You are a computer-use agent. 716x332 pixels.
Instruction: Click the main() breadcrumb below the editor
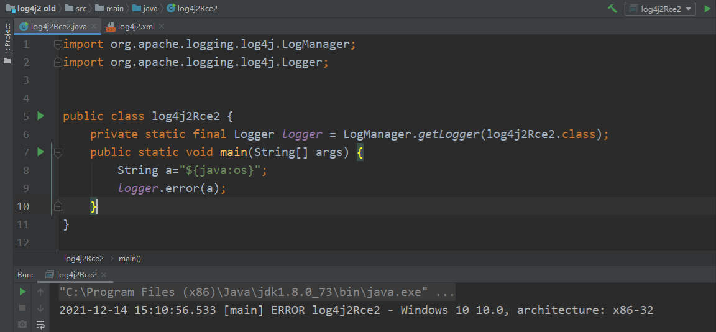point(130,258)
